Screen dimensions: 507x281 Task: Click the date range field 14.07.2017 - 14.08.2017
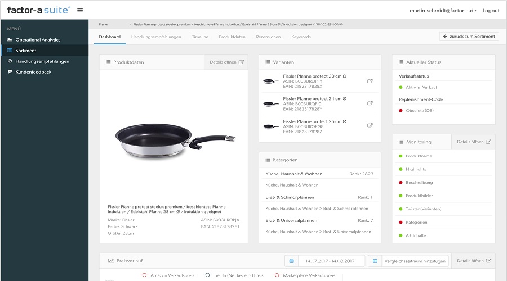tap(330, 261)
